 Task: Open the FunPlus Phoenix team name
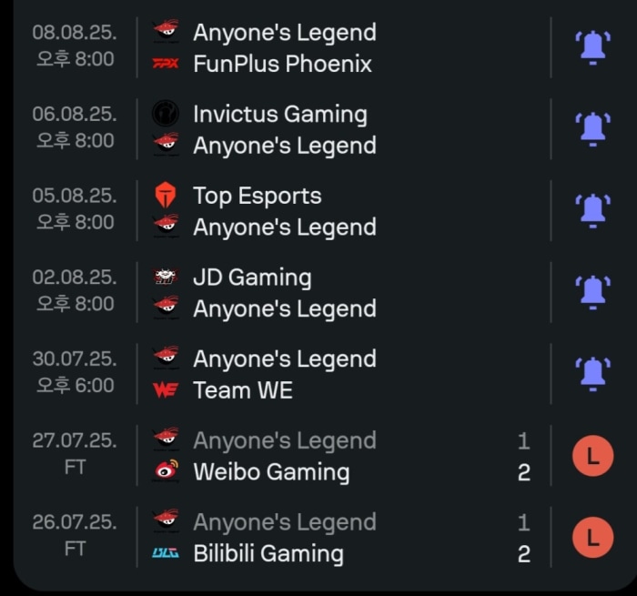(282, 64)
